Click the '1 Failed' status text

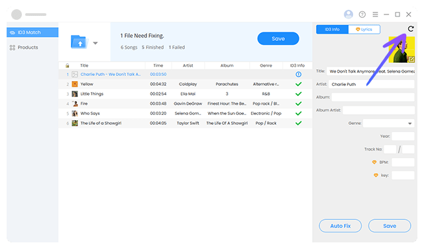[177, 48]
